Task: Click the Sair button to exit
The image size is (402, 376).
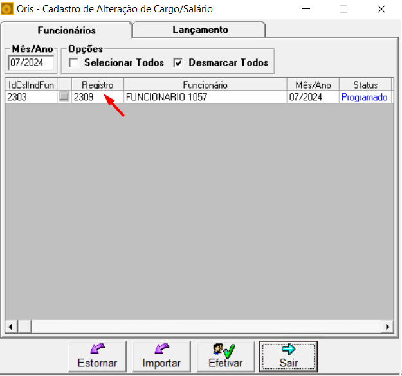Action: click(289, 356)
